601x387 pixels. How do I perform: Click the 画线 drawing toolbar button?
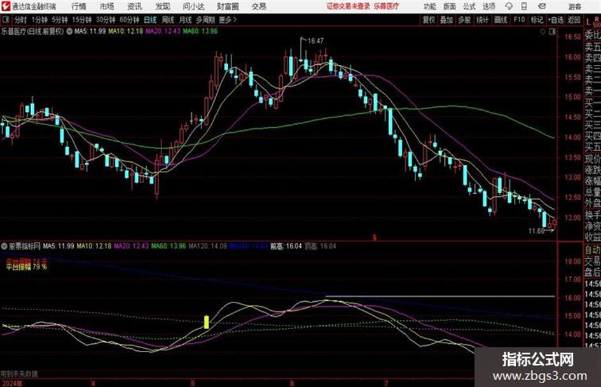[501, 20]
